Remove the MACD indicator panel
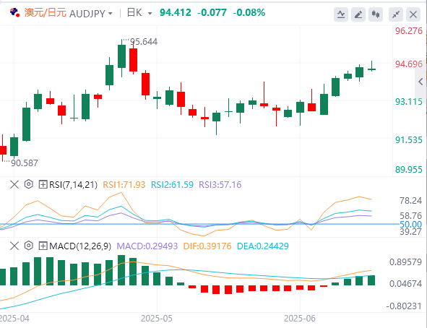This screenshot has width=427, height=328. tap(14, 246)
